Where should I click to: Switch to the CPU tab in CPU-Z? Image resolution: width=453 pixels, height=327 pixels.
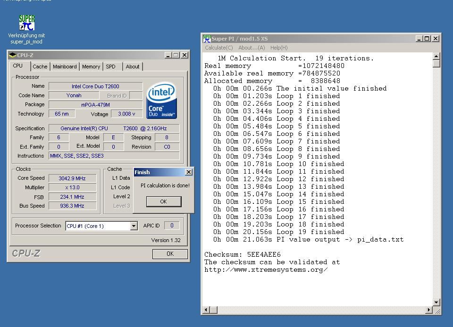pos(17,66)
